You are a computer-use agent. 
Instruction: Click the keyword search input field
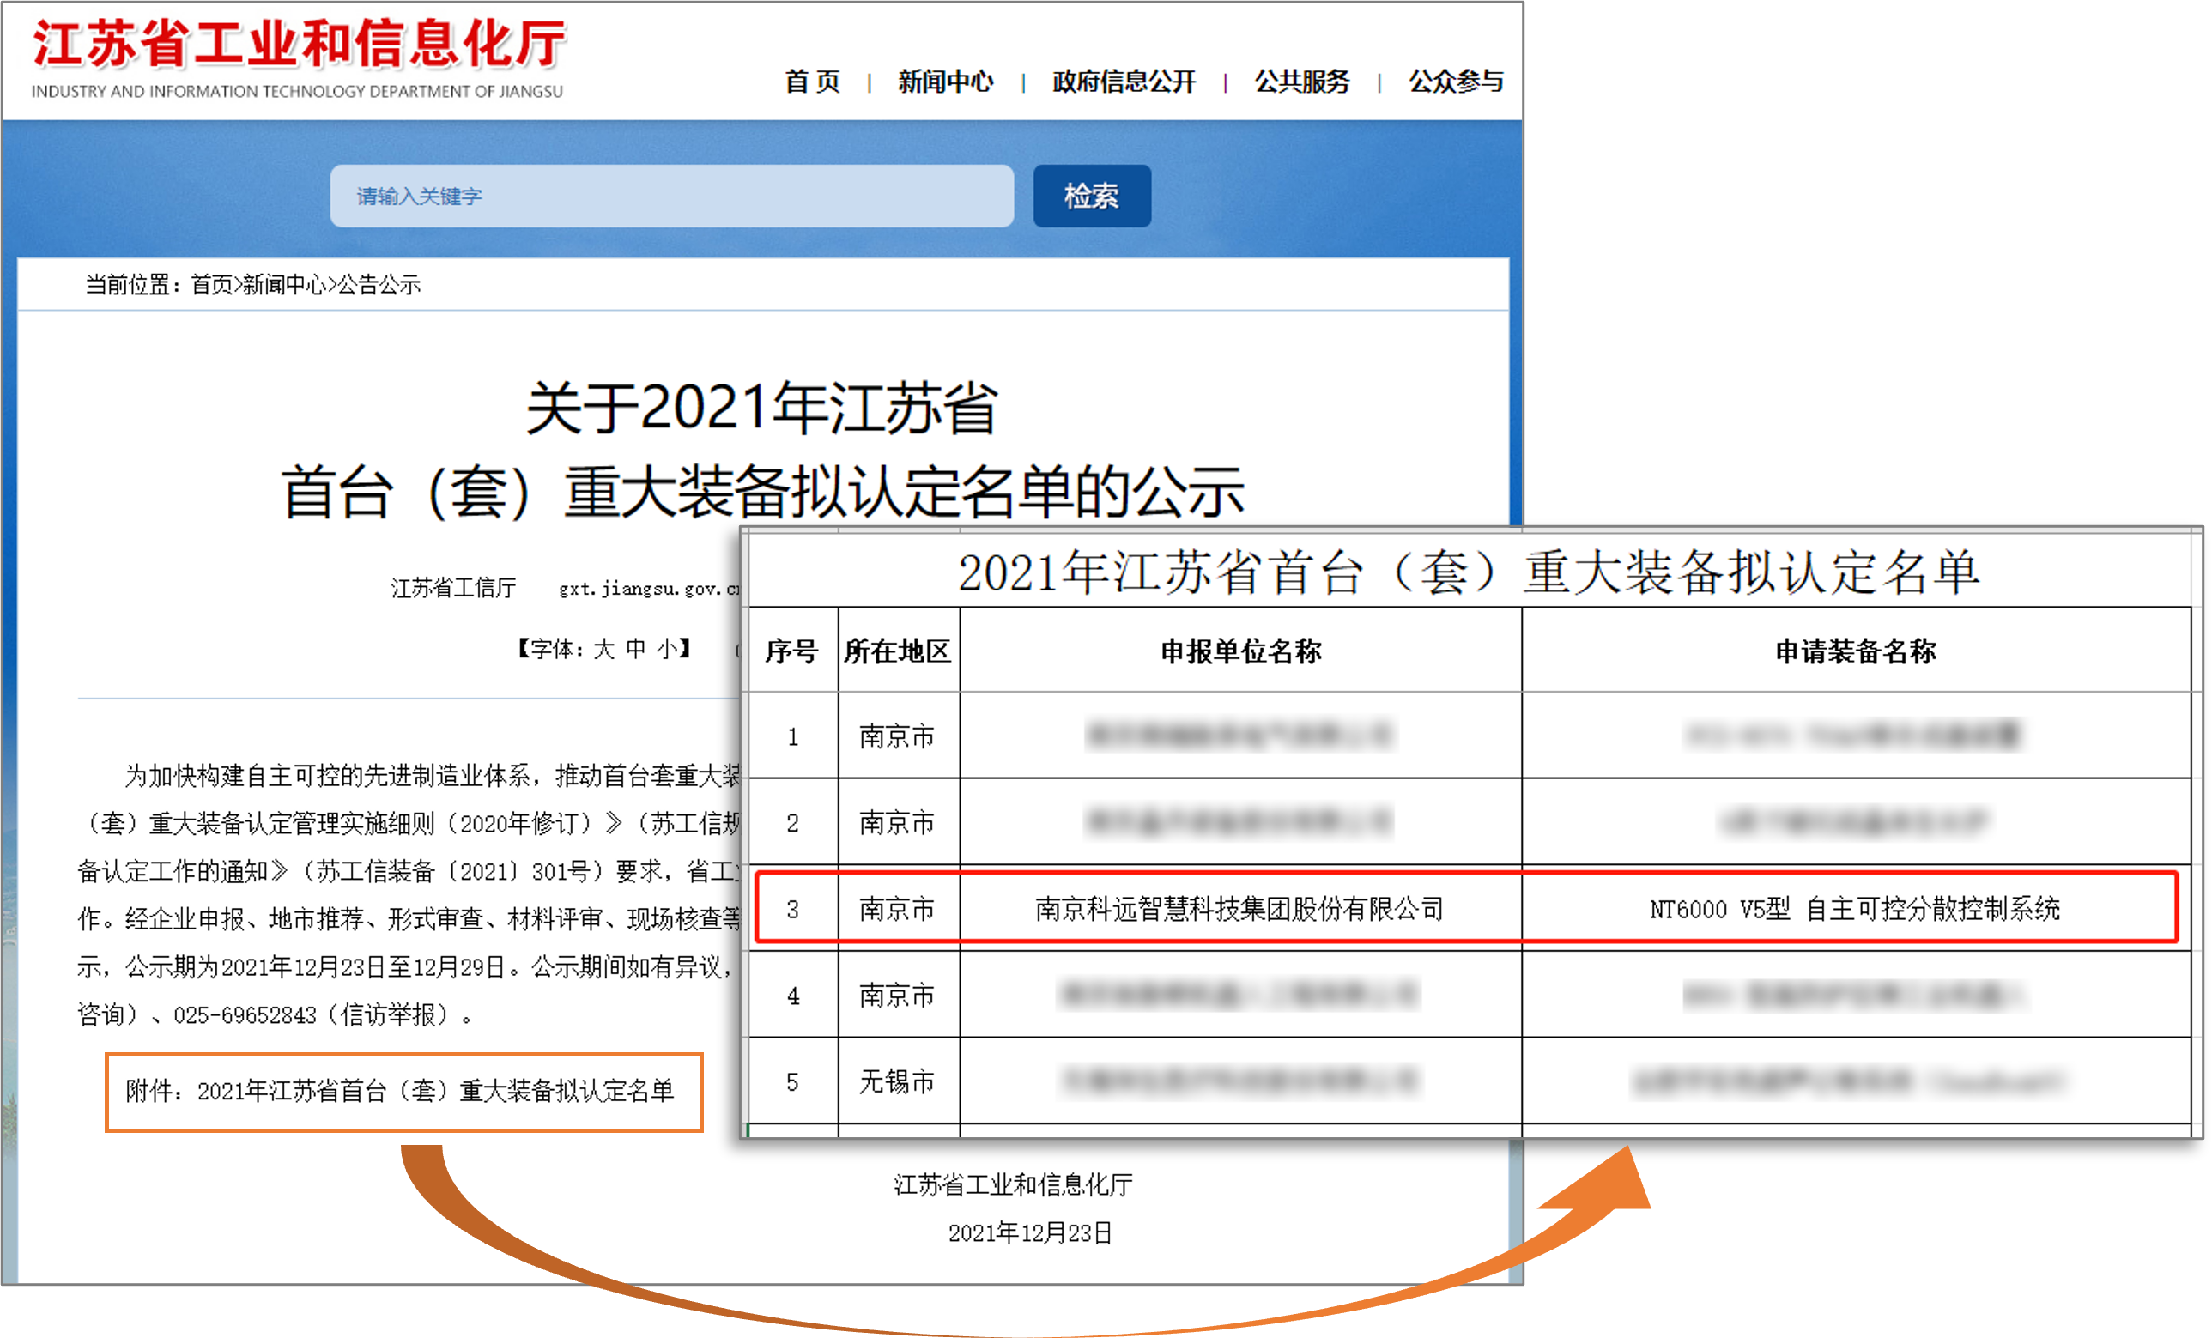click(671, 196)
